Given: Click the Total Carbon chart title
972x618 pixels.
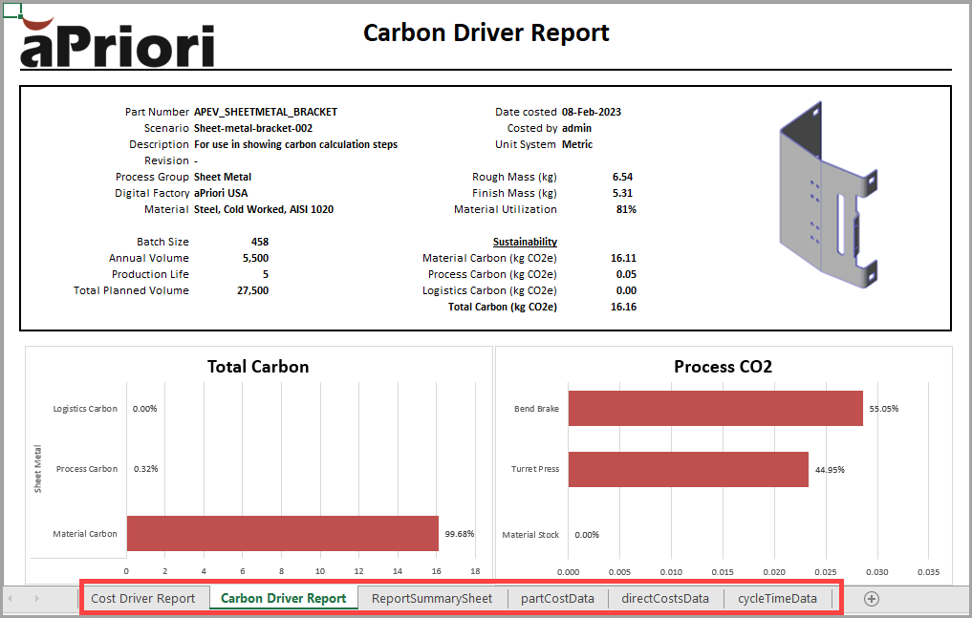Looking at the screenshot, I should [x=258, y=367].
